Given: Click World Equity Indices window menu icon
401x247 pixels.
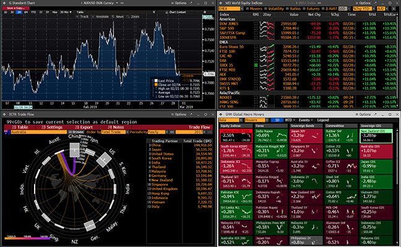Looking at the screenshot, I should click(x=221, y=3).
